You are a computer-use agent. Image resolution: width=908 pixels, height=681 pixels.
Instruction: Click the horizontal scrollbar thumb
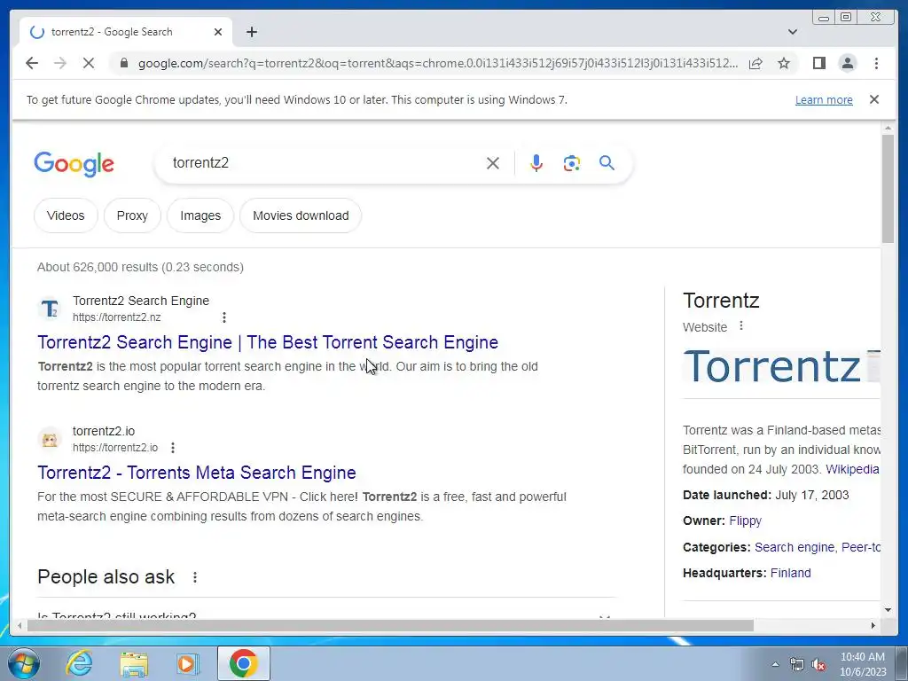390,625
